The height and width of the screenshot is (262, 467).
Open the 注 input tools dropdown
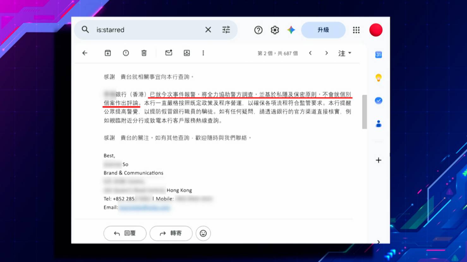click(x=344, y=53)
